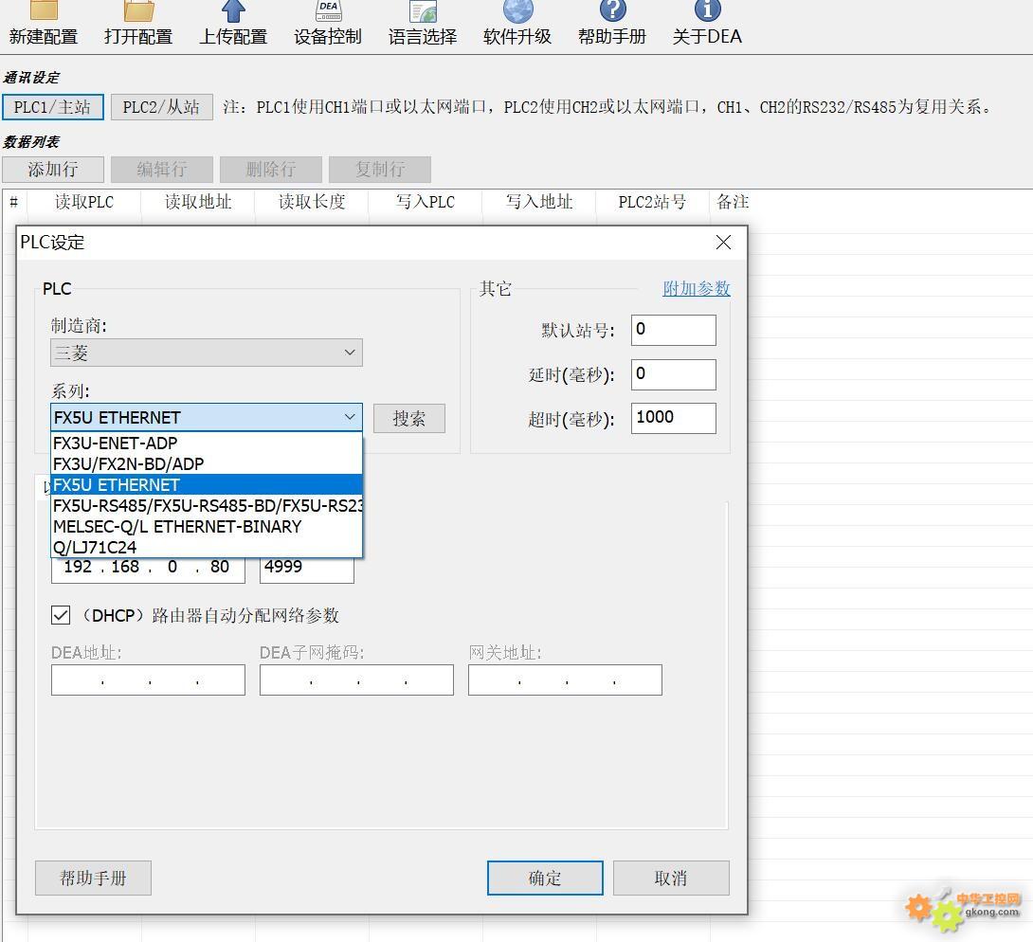Screen dimensions: 1033x942
Task: Switch to the PLC2/从站 tab
Action: 161,107
